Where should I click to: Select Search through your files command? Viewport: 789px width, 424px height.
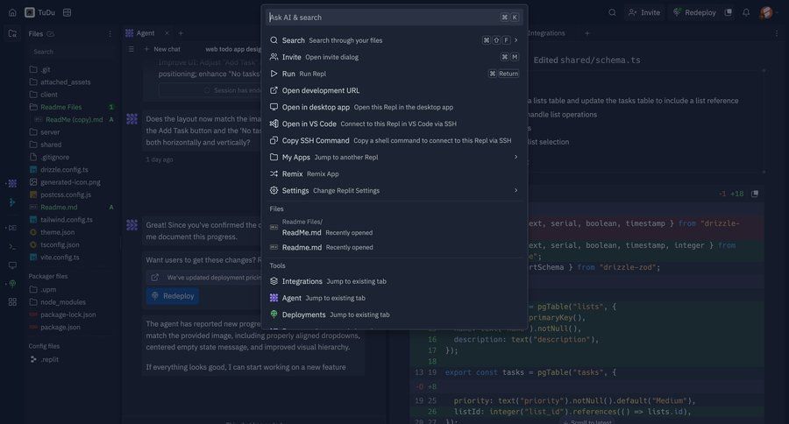pos(394,40)
